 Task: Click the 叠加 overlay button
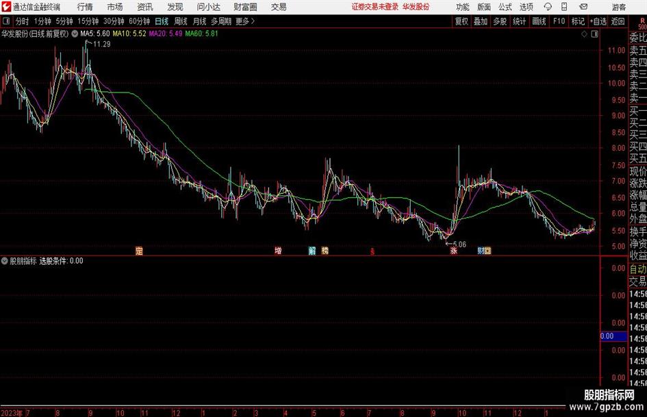481,21
